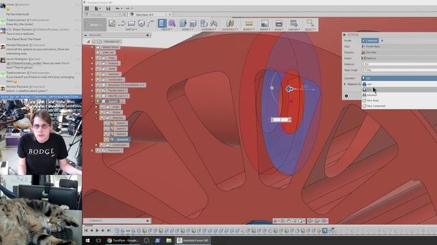Jump to timeline beginning
This screenshot has height=245, width=437.
click(x=86, y=231)
